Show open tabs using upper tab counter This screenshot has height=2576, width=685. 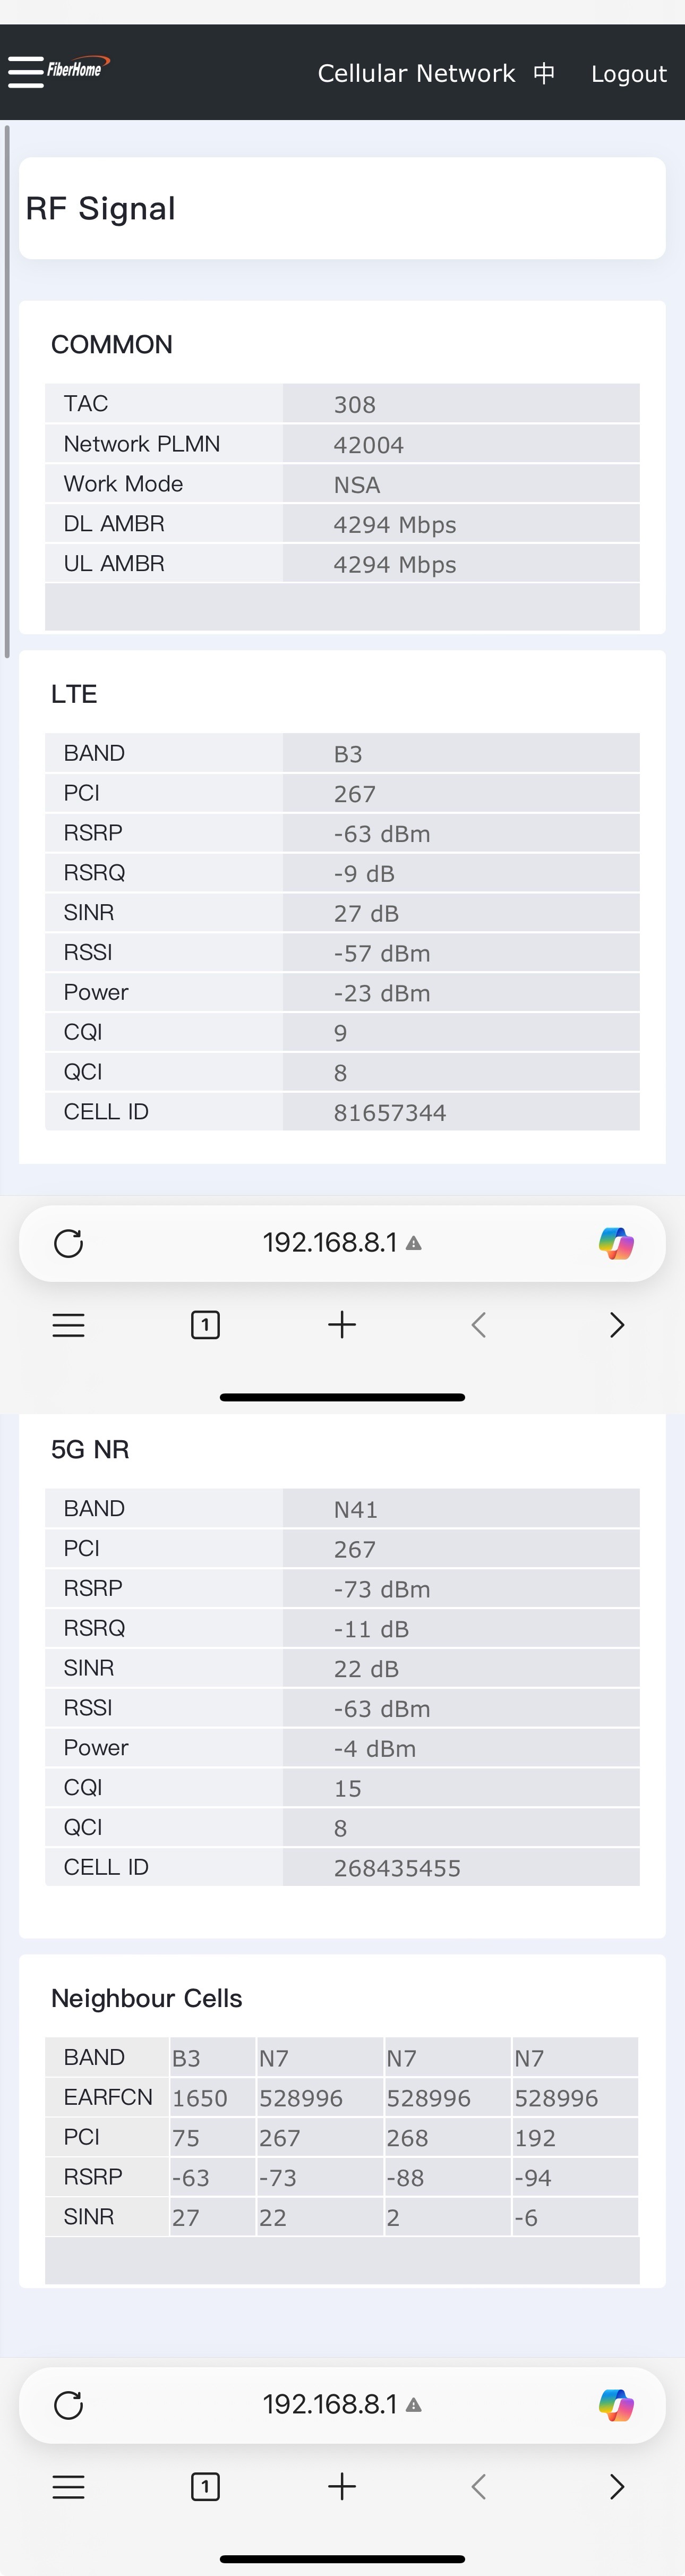[x=205, y=1325]
